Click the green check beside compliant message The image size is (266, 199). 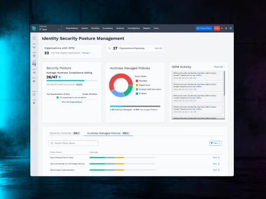[58, 98]
